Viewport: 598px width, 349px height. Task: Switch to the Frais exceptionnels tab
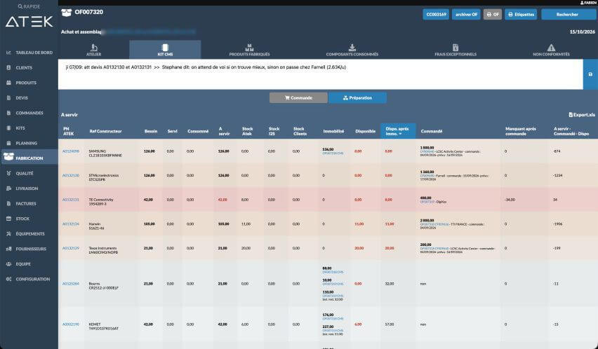point(456,50)
